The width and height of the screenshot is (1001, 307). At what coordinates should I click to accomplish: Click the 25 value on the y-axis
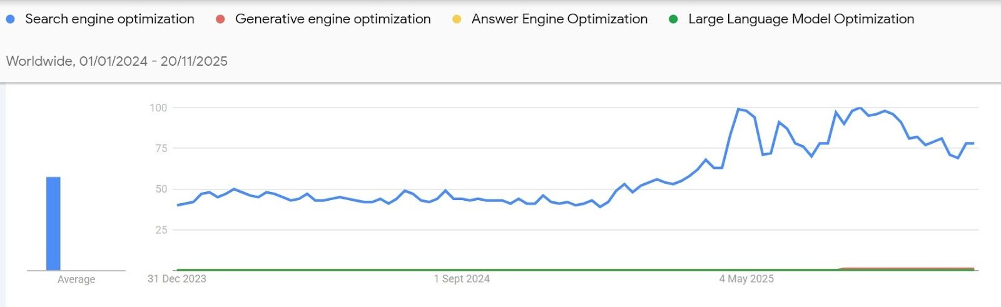tap(161, 229)
